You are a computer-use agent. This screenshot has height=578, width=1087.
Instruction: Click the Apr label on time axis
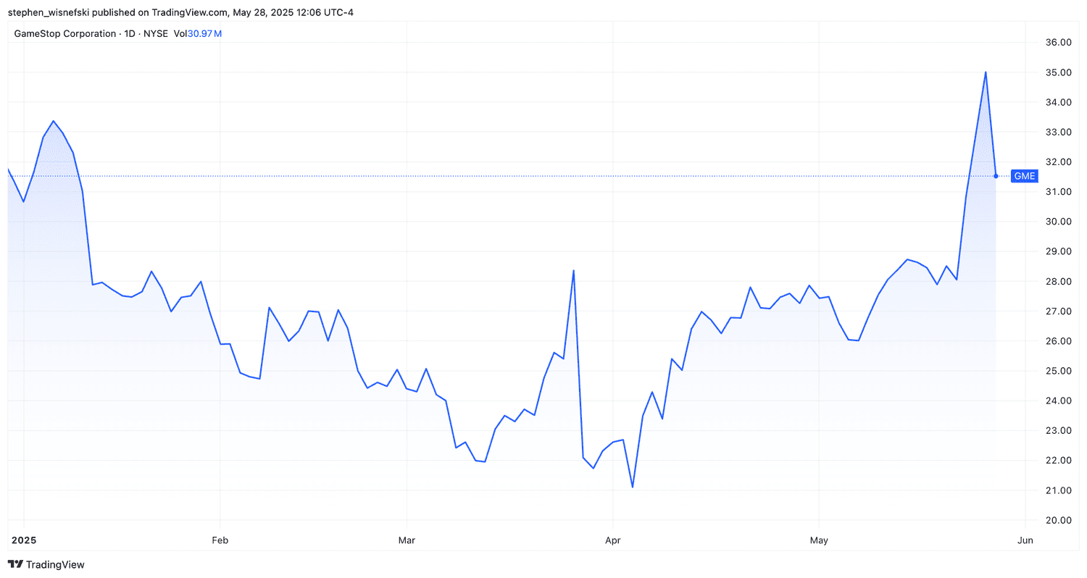click(613, 540)
